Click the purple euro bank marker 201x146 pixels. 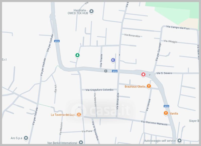tap(113, 60)
